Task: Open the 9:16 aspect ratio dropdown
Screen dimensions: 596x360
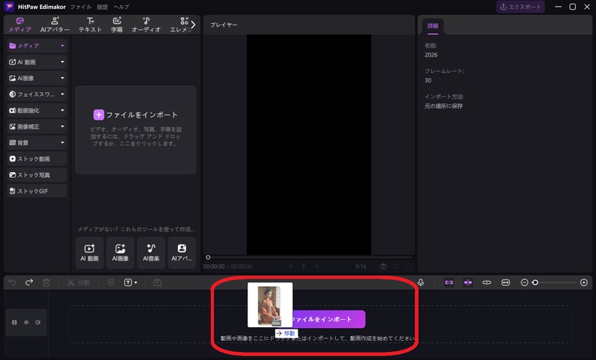Action: point(364,266)
